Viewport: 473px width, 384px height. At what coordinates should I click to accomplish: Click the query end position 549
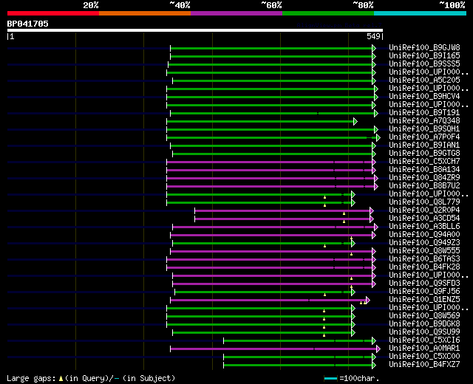[x=373, y=36]
